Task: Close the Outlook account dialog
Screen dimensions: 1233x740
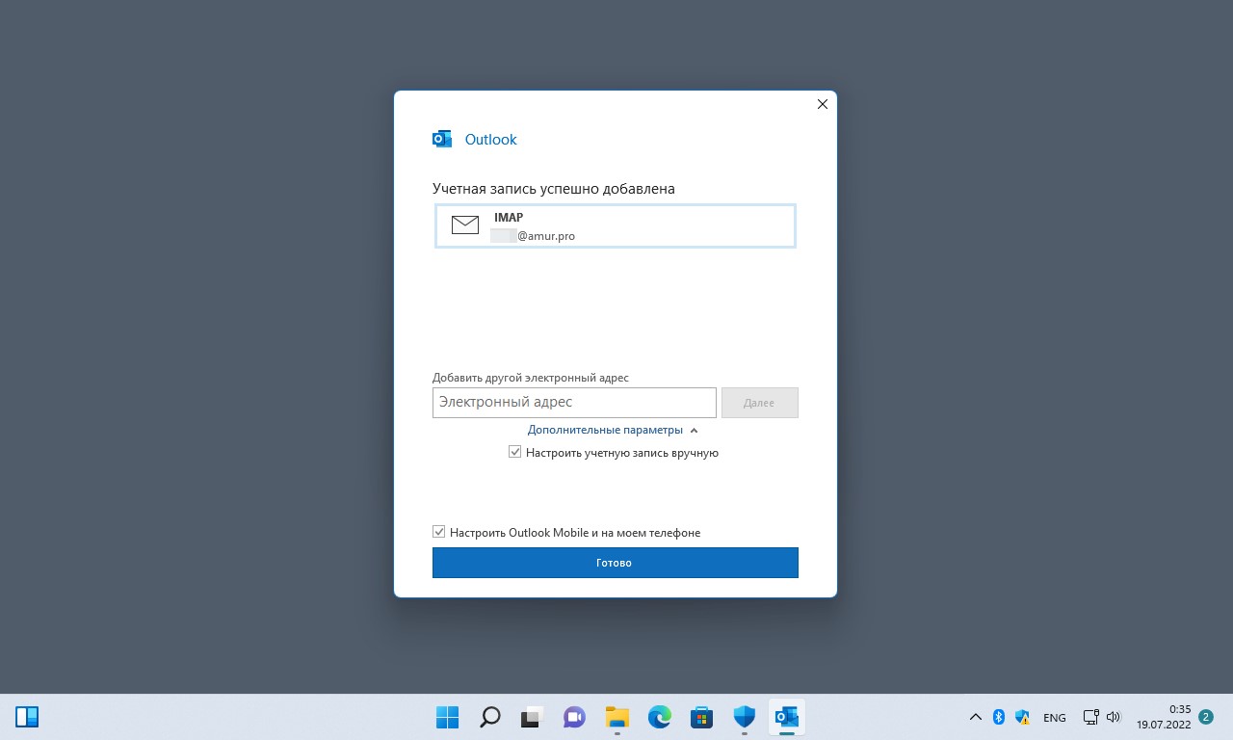Action: [823, 104]
